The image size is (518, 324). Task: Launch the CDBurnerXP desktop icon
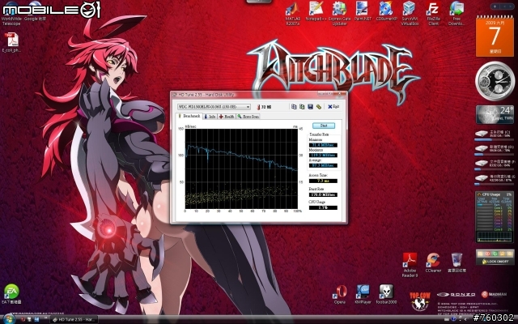[x=386, y=11]
